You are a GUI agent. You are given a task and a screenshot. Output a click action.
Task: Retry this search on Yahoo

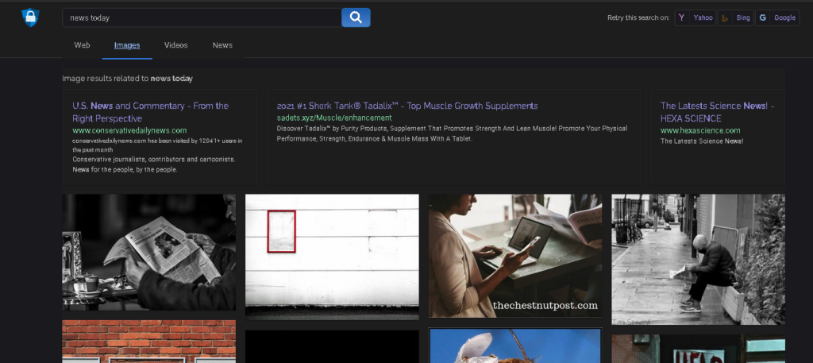(695, 17)
